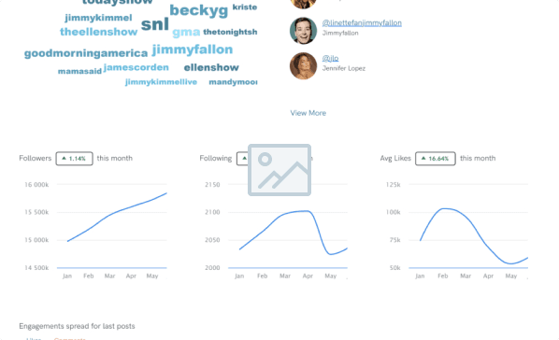Select 'gma' in the word cloud
Screen dimensions: 559x340
(x=186, y=33)
